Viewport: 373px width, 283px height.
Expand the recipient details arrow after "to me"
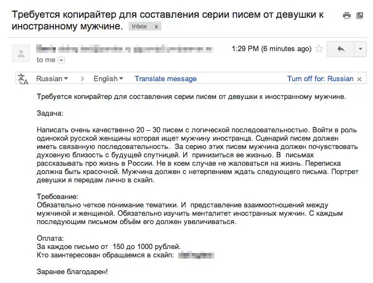point(61,61)
